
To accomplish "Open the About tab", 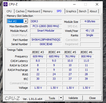I will (x=93, y=11).
